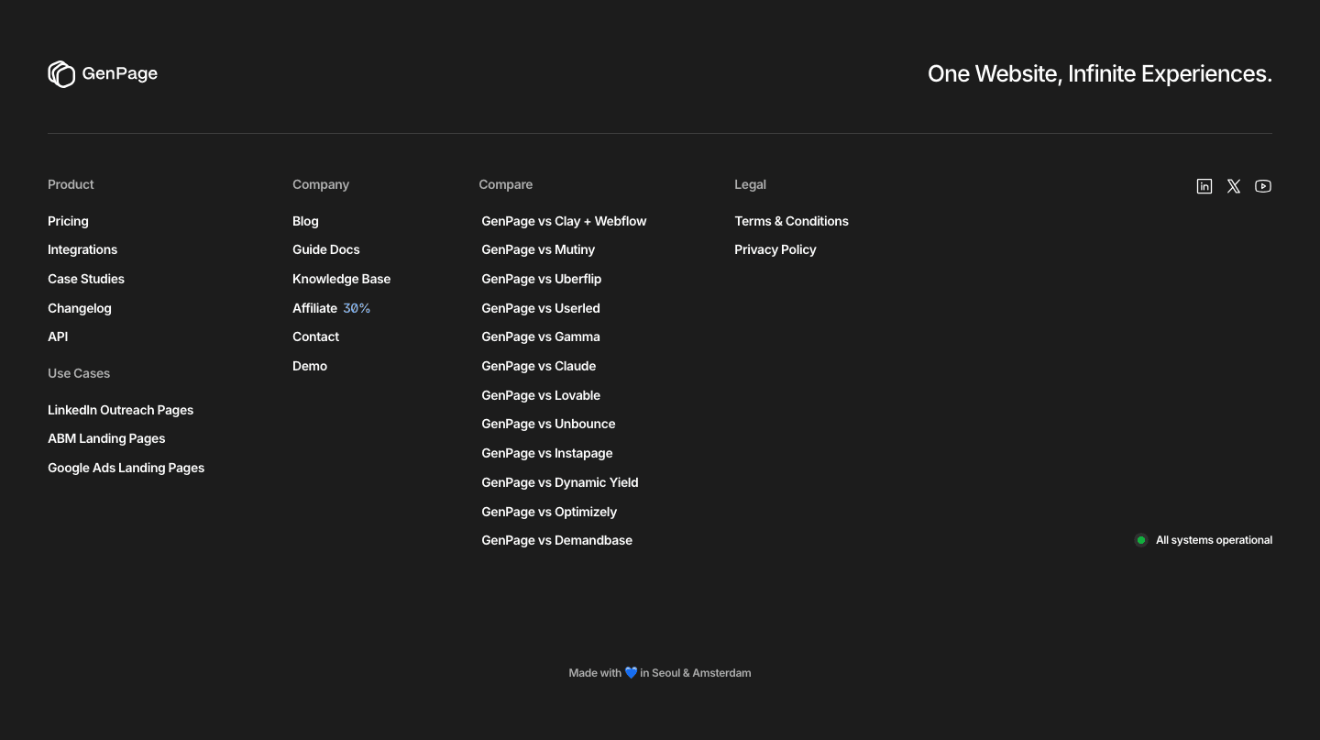Open GenPage vs Clay + Webflow comparison
The width and height of the screenshot is (1320, 740).
(x=564, y=221)
